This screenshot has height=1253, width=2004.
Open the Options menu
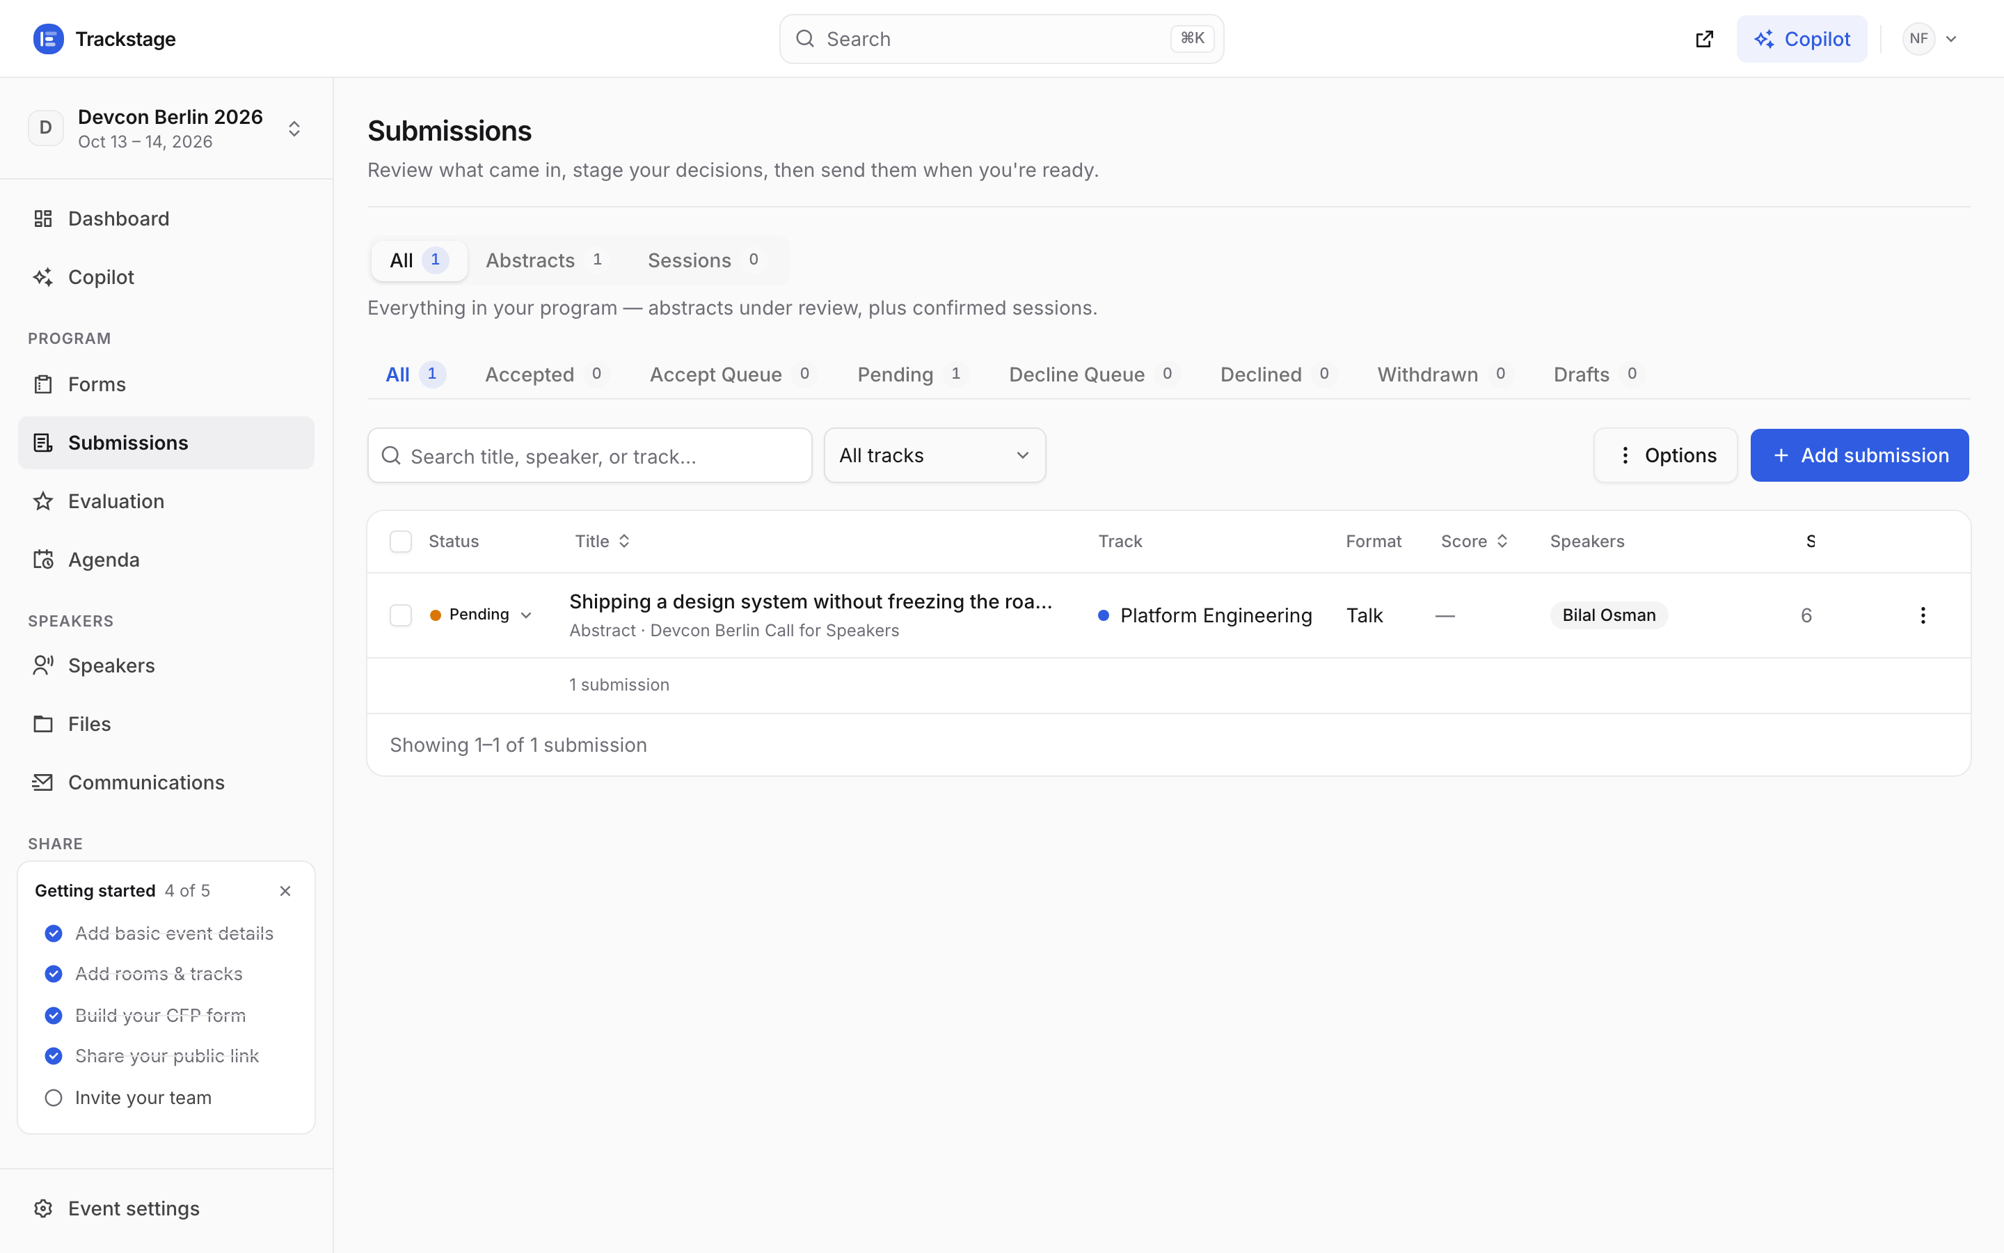click(x=1665, y=456)
